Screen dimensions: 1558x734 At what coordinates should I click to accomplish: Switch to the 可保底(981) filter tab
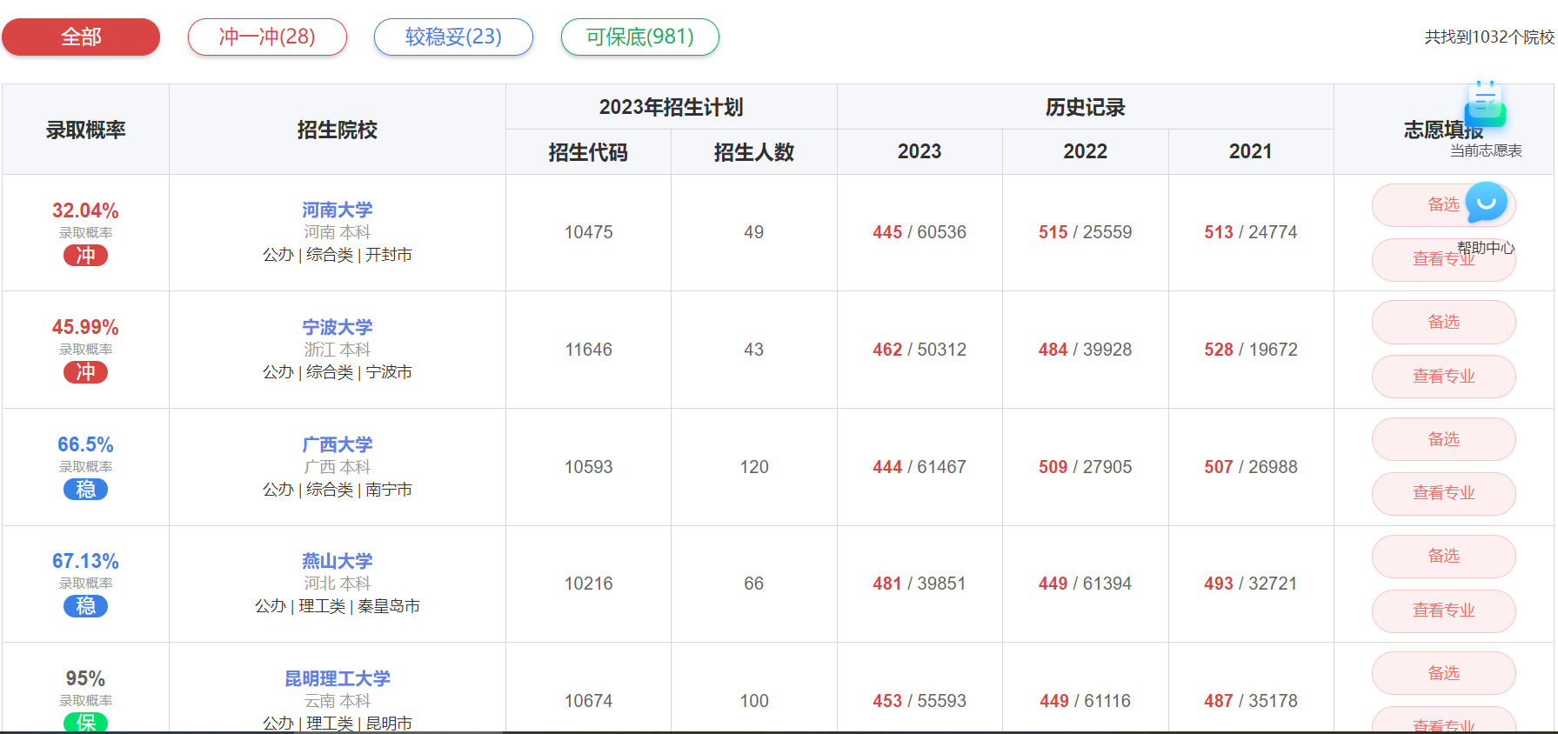640,37
